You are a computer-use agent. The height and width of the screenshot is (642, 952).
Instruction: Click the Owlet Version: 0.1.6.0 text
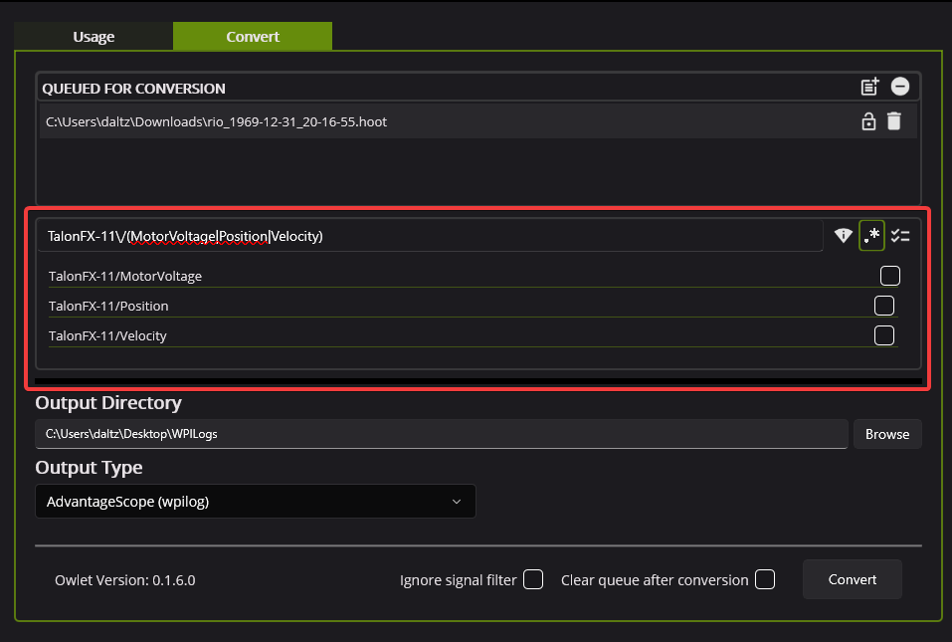[x=125, y=580]
